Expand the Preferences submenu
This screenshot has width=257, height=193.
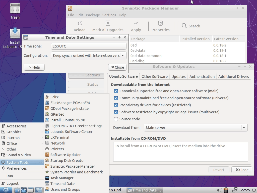[22, 168]
